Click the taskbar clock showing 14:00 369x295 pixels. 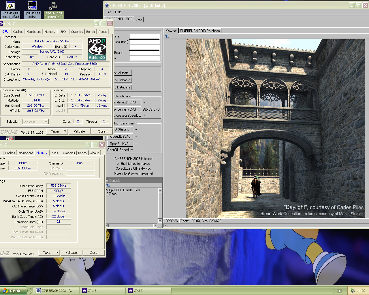(361, 291)
